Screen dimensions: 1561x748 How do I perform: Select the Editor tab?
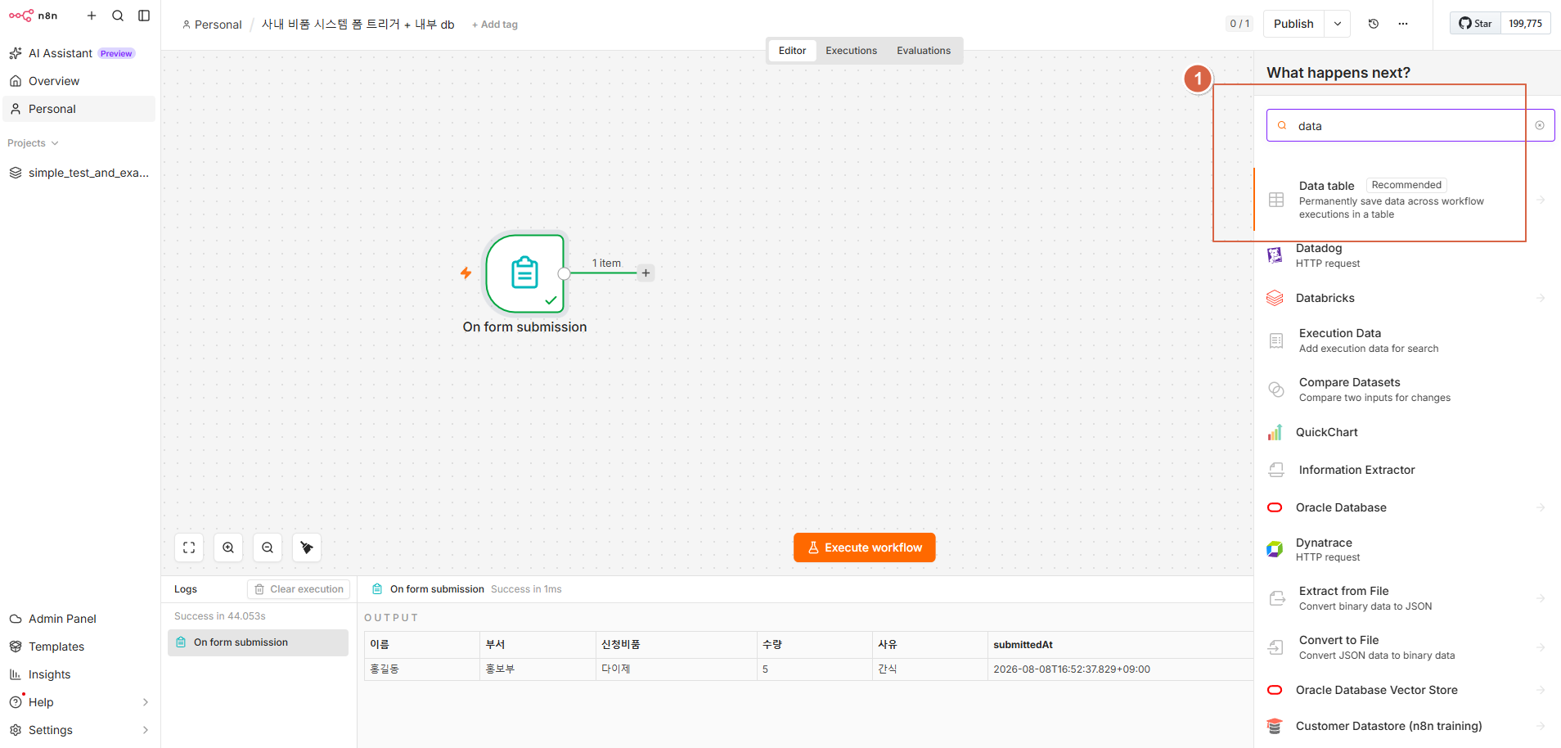click(792, 51)
